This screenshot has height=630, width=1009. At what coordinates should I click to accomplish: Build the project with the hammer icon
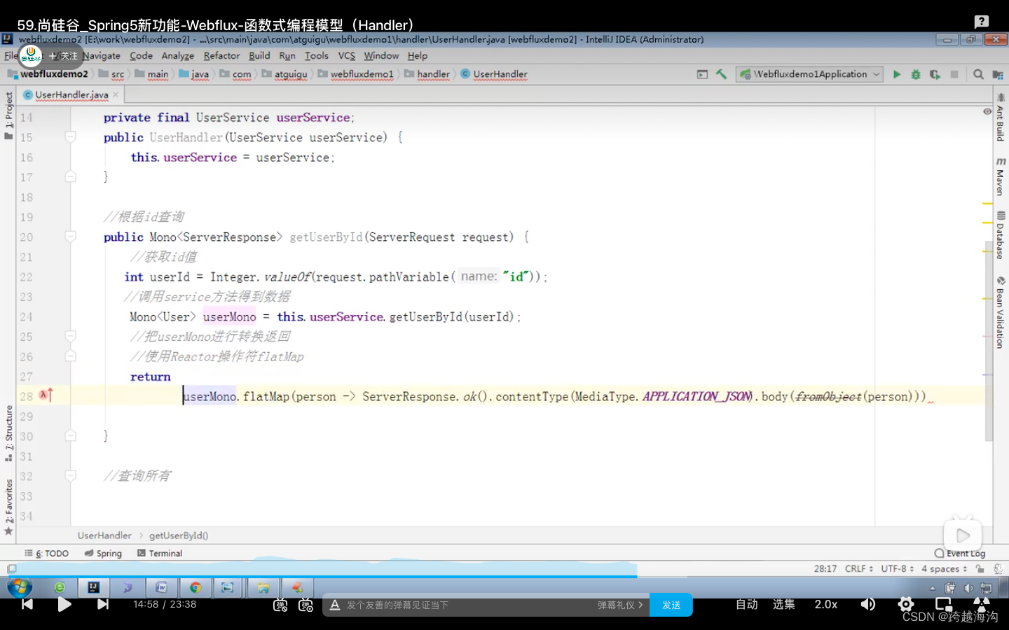(721, 74)
